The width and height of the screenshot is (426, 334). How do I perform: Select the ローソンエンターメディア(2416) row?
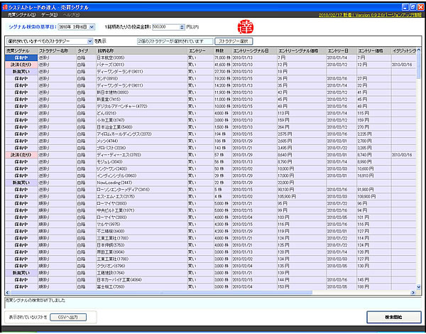point(211,190)
